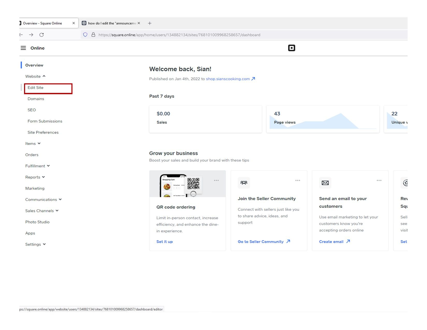Reload the page with refresh icon
The image size is (427, 330).
tap(41, 35)
